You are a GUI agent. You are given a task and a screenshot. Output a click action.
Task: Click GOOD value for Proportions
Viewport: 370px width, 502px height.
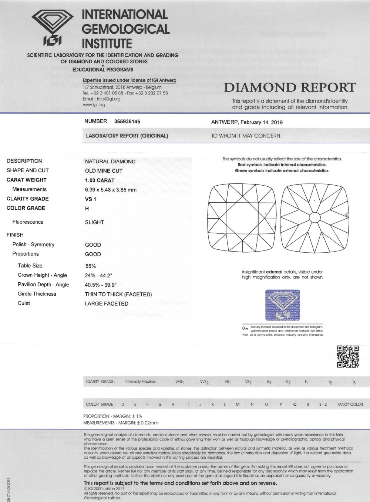point(93,254)
